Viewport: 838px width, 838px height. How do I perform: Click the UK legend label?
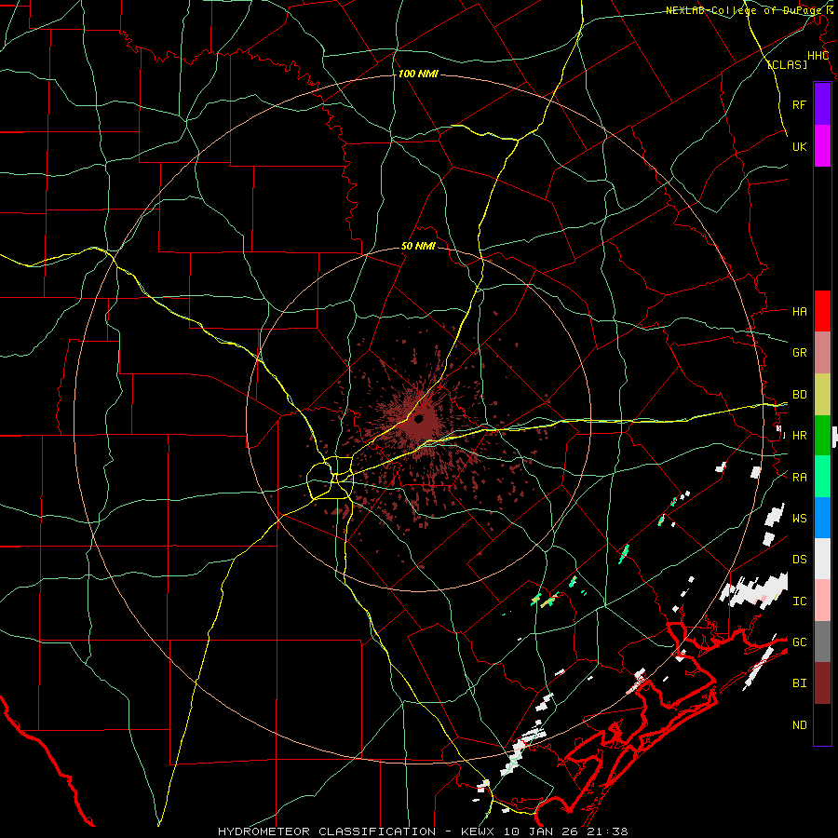coord(799,146)
